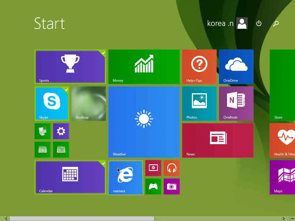Viewport: 295px width, 221px height.
Task: Open the small Camera tile
Action: [172, 186]
